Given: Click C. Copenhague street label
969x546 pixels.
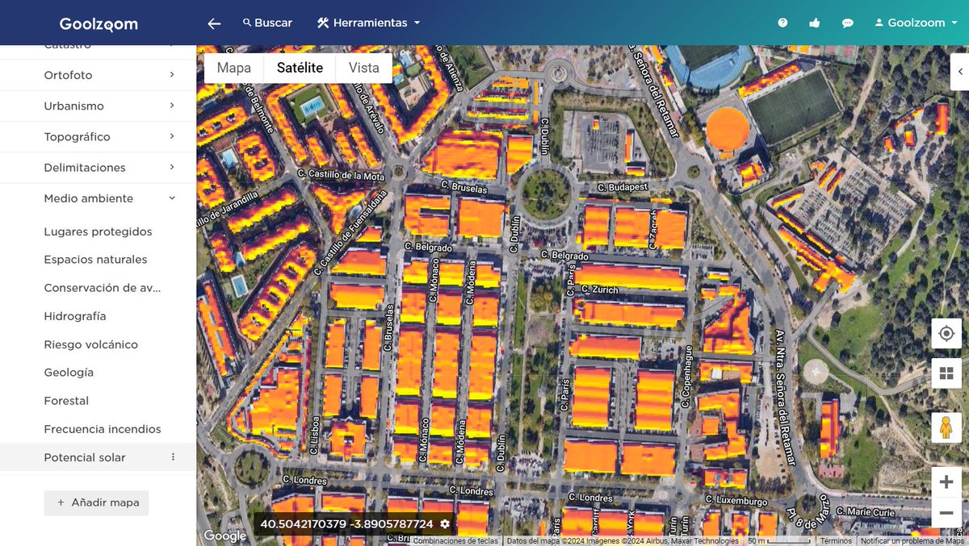Looking at the screenshot, I should 689,377.
